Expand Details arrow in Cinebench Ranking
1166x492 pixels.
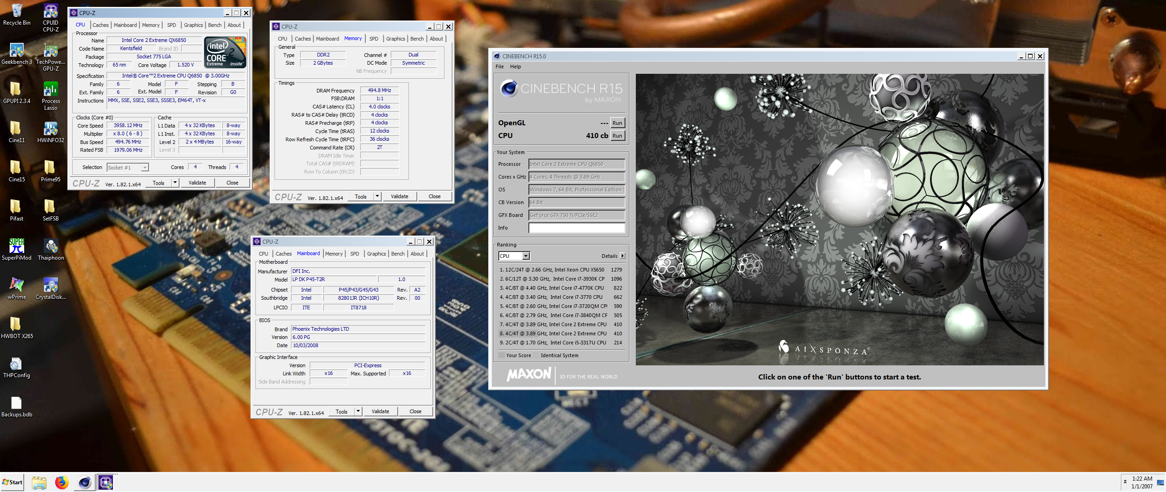coord(623,256)
